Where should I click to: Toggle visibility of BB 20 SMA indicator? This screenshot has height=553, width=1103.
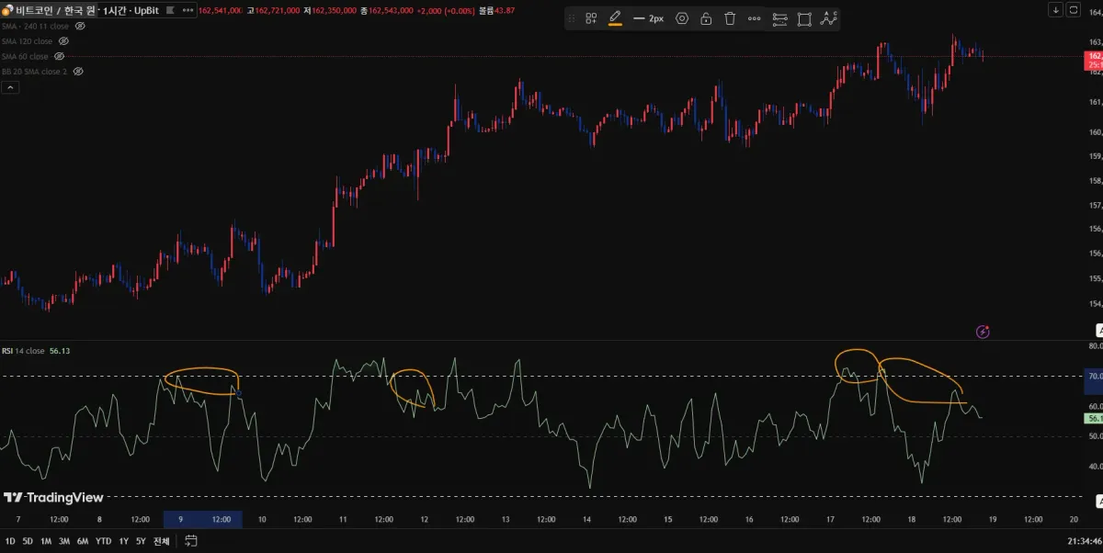78,71
